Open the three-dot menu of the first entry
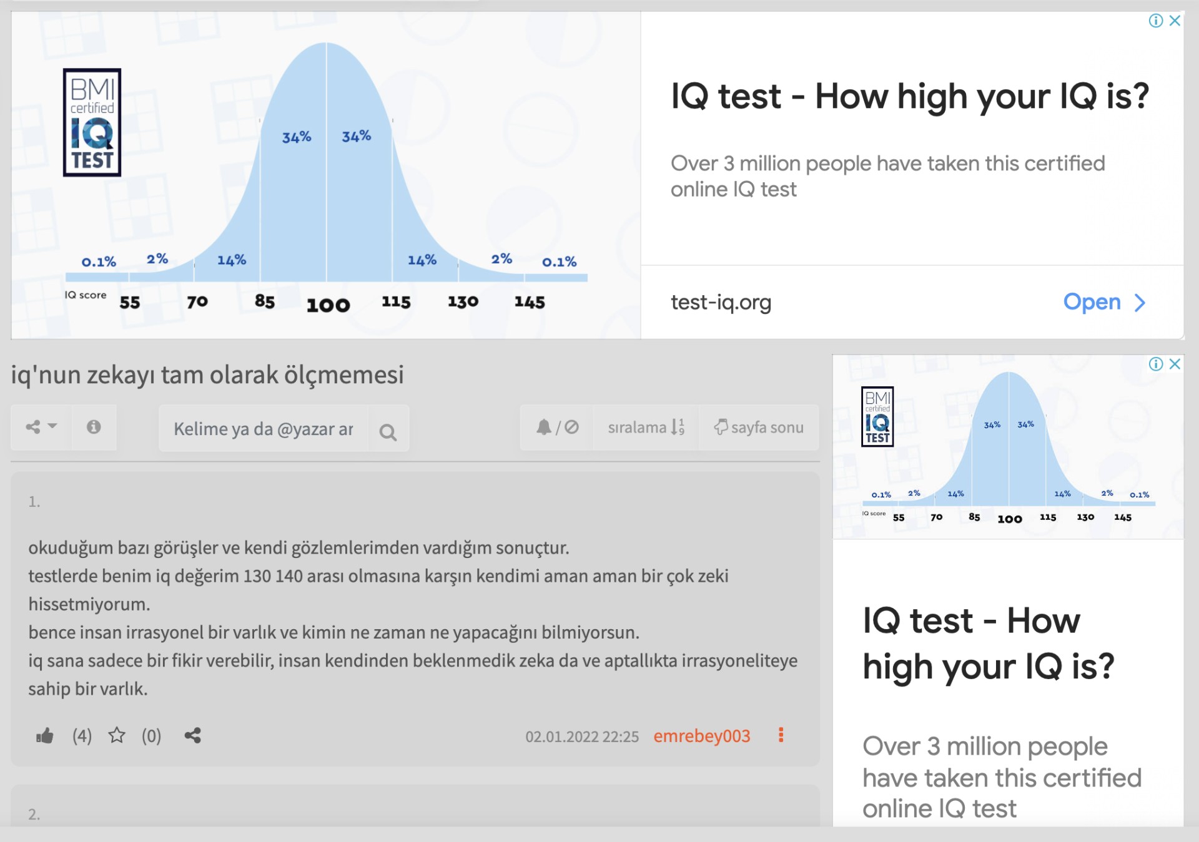This screenshot has height=842, width=1199. pos(781,735)
